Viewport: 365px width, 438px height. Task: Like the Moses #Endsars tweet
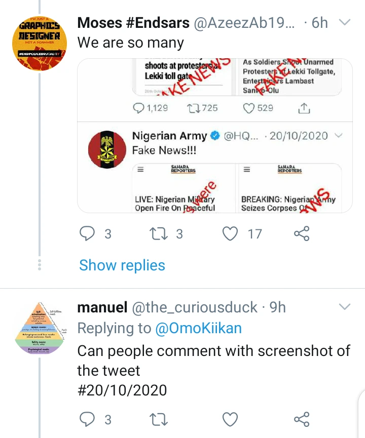[231, 233]
